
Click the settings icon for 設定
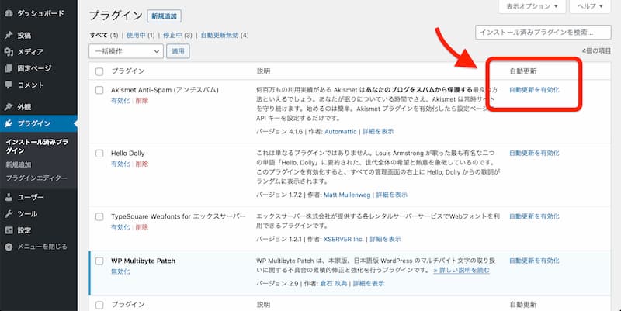[9, 230]
